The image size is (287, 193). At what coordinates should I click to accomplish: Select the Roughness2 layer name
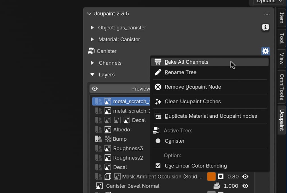pyautogui.click(x=128, y=158)
